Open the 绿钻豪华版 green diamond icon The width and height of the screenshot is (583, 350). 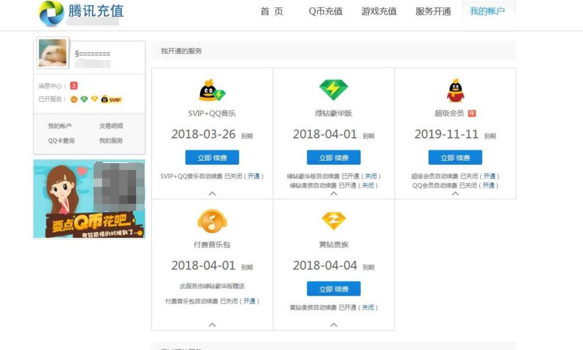pyautogui.click(x=333, y=90)
